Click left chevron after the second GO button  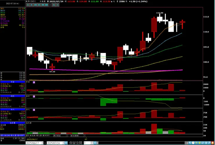coord(98,143)
